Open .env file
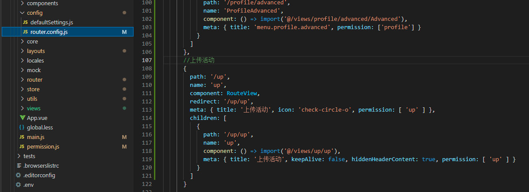Viewport: 529px width, 192px height. pyautogui.click(x=28, y=185)
